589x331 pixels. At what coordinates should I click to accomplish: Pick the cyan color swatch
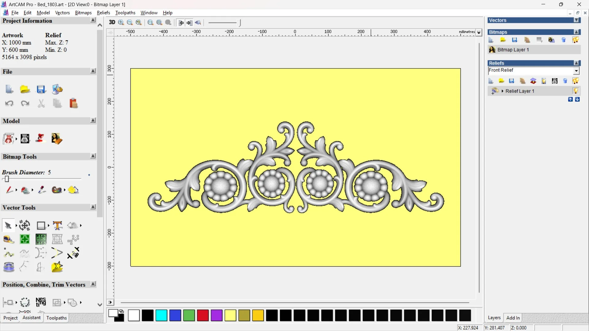[161, 315]
